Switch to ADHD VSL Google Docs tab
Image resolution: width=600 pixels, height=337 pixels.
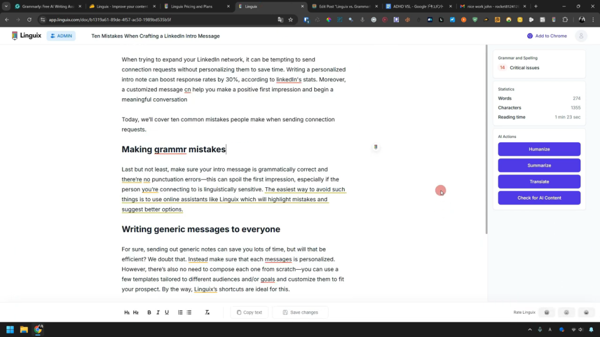click(418, 6)
